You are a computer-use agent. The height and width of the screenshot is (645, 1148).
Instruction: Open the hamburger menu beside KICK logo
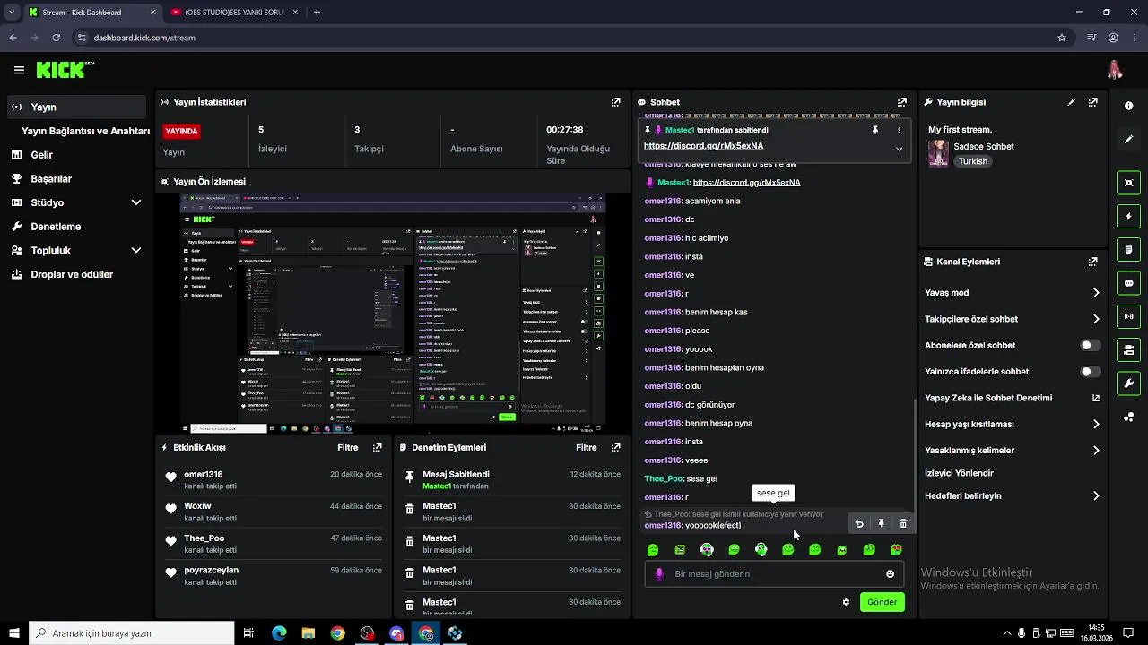pyautogui.click(x=19, y=70)
